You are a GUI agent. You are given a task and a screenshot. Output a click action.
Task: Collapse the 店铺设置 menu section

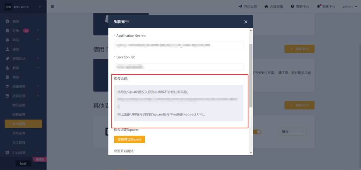(x=38, y=96)
